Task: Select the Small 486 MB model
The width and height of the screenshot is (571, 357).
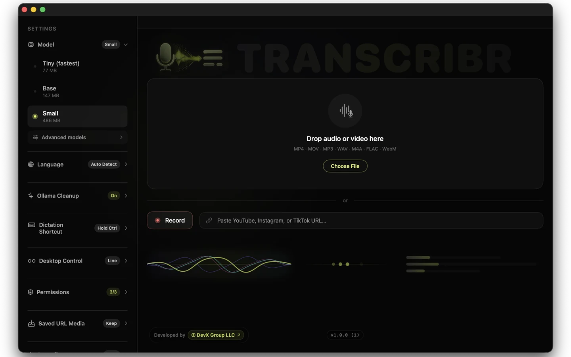Action: (x=77, y=116)
